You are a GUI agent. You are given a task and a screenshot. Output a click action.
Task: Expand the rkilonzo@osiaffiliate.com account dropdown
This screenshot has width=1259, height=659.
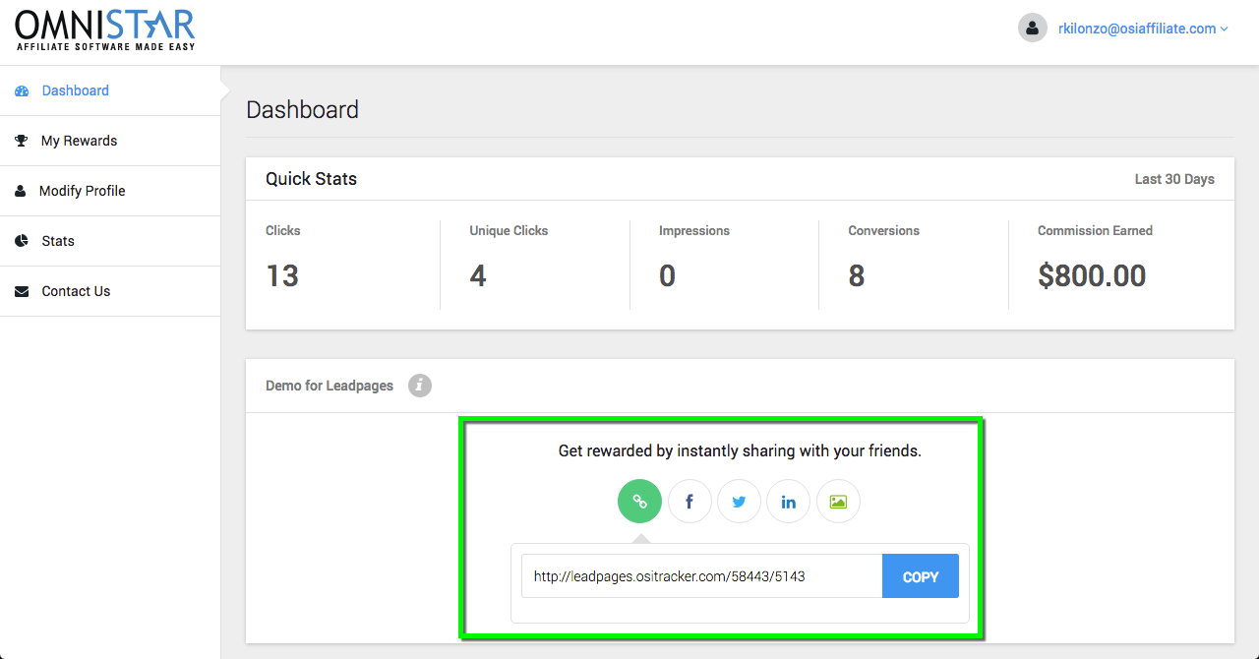(1143, 29)
